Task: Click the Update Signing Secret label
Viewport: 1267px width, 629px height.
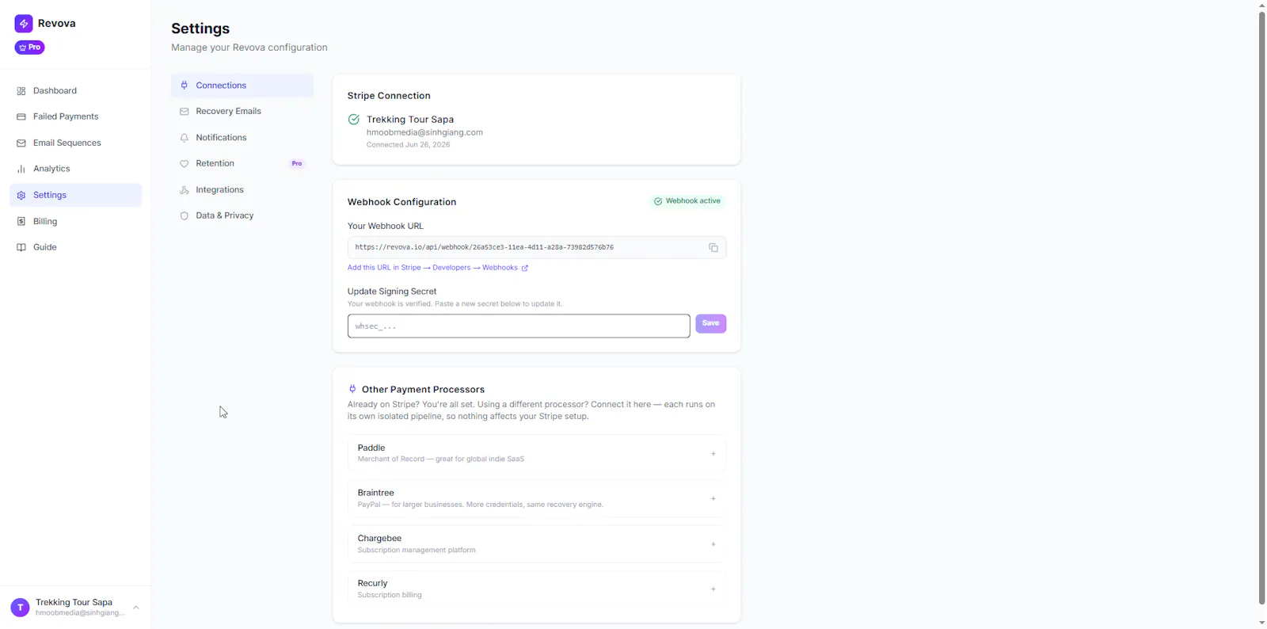Action: click(392, 292)
